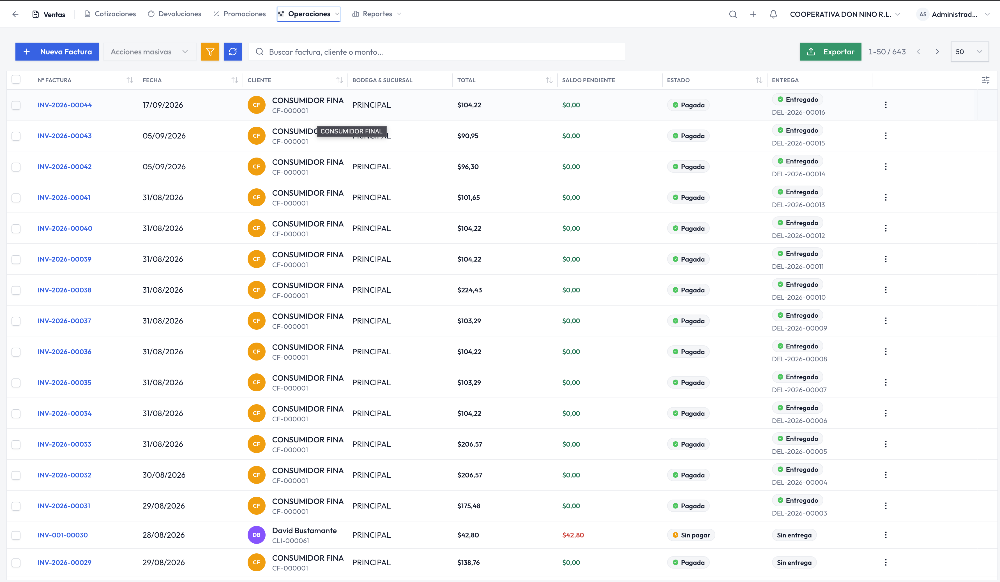The height and width of the screenshot is (582, 1000).
Task: Click the blue refresh icon button
Action: coord(232,52)
